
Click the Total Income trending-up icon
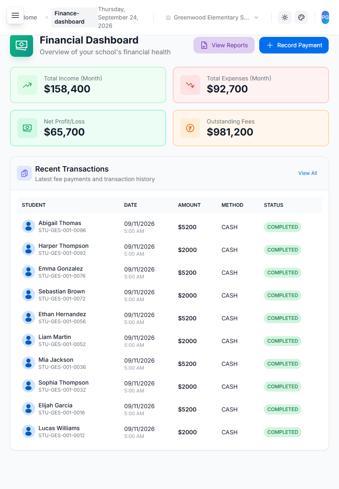tap(27, 85)
